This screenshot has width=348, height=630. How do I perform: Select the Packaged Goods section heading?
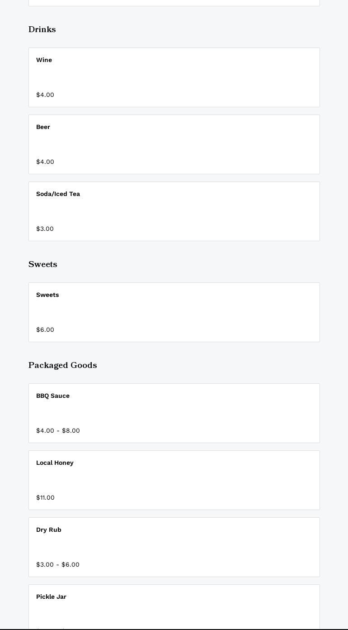tap(62, 365)
